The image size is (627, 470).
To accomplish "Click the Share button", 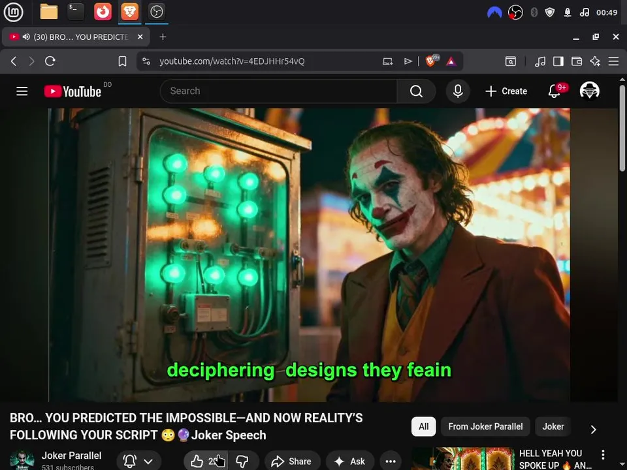I will [x=293, y=462].
